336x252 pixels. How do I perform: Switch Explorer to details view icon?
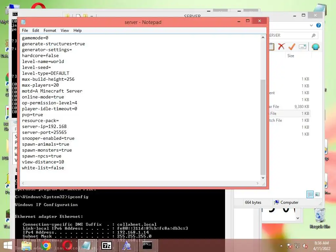[x=310, y=194]
